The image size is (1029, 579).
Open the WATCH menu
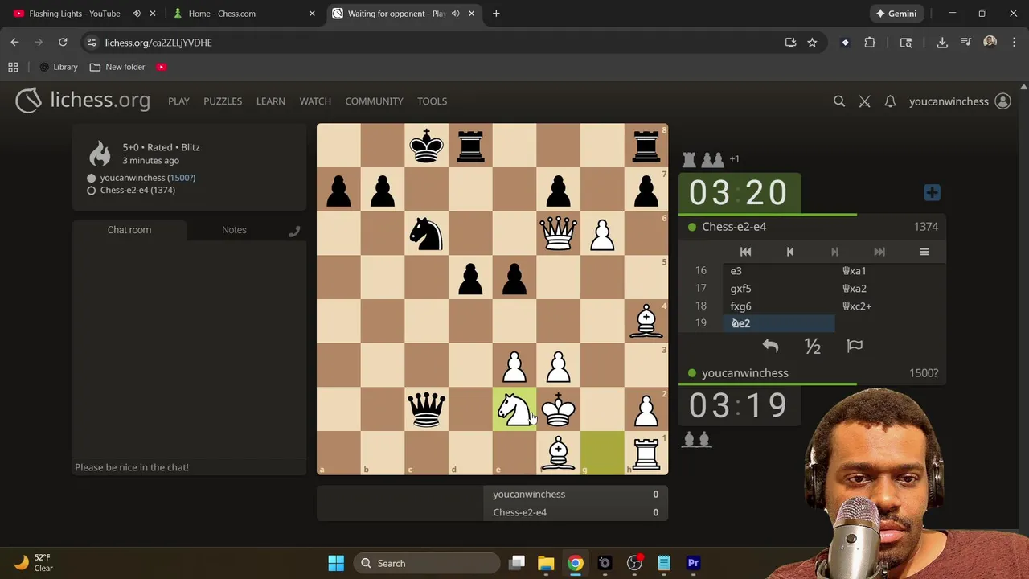pyautogui.click(x=315, y=101)
